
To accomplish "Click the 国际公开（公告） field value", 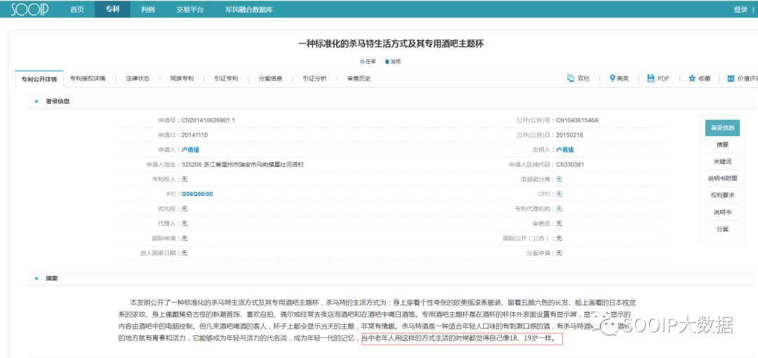I will tap(559, 238).
